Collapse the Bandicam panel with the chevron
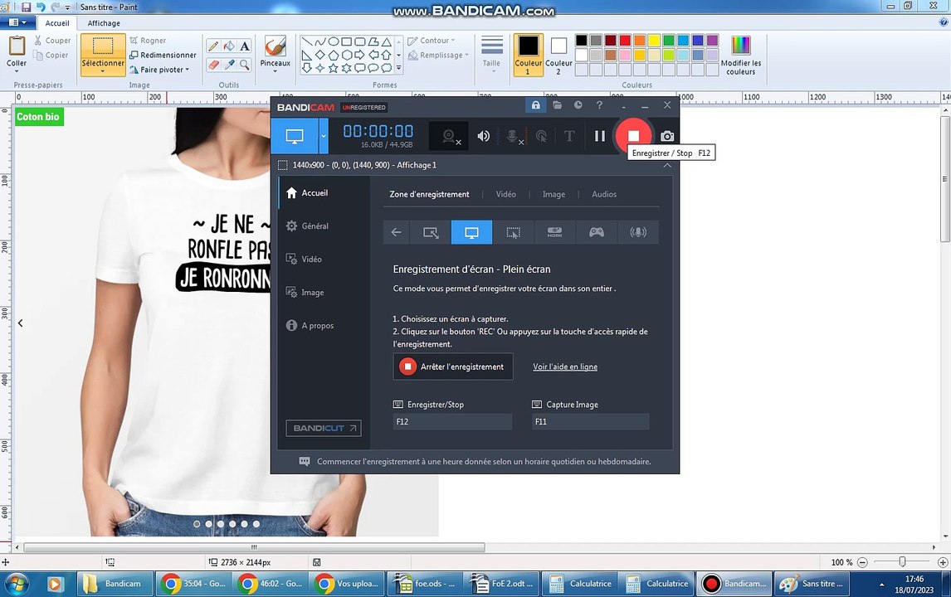This screenshot has width=951, height=597. 667,165
